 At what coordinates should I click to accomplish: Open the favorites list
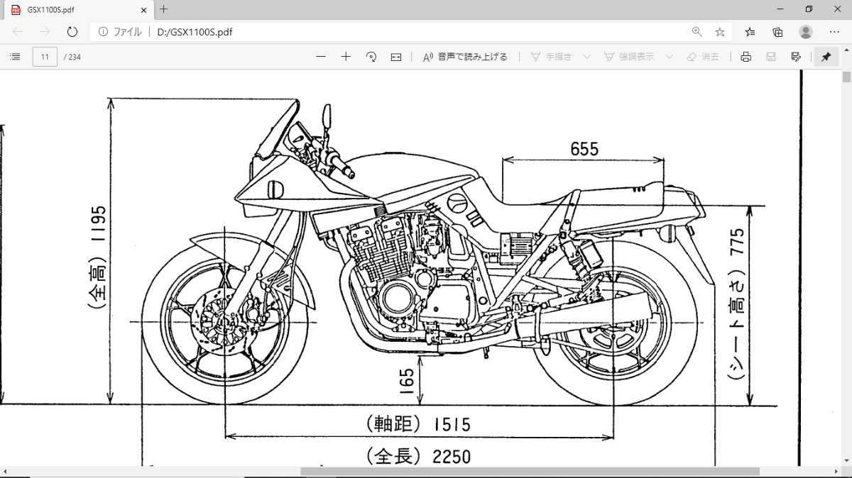(750, 32)
